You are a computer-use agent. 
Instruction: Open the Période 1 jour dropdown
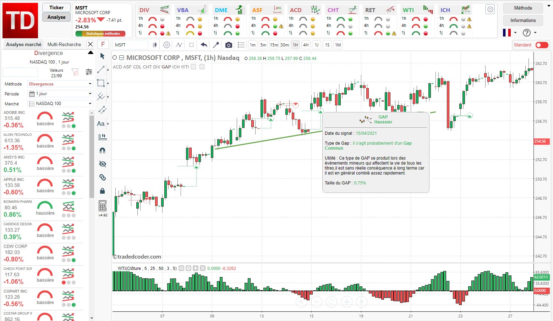(60, 94)
